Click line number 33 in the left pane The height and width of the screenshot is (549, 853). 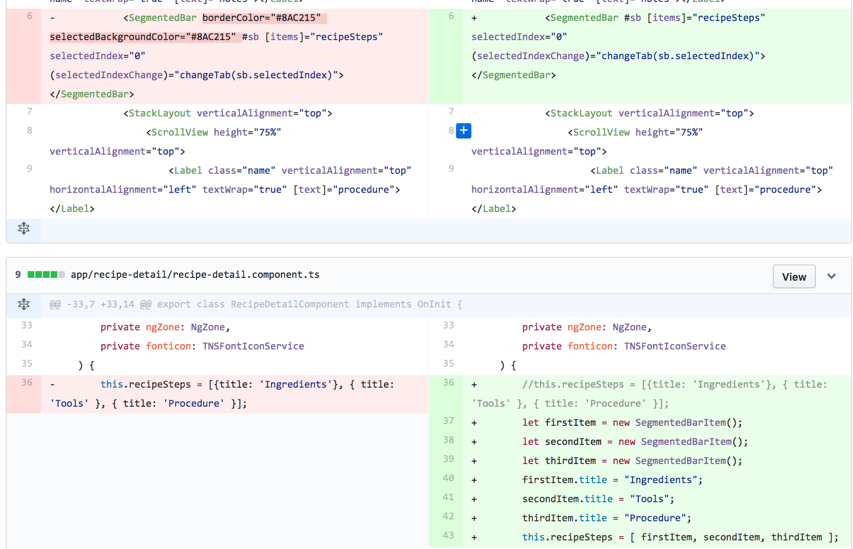click(27, 325)
